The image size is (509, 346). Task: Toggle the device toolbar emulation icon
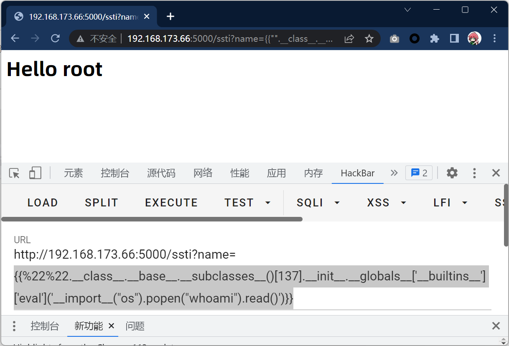point(35,173)
